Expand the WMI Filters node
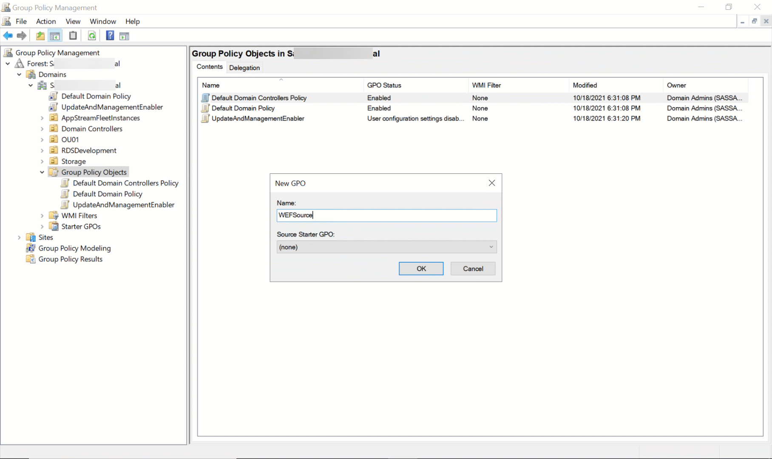Viewport: 772px width, 459px height. pos(42,215)
